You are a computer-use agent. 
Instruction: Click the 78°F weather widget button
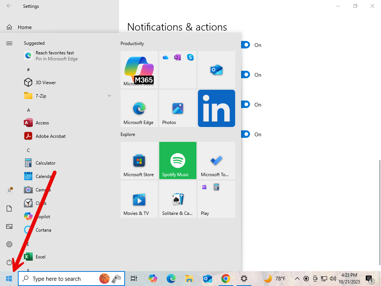(275, 279)
